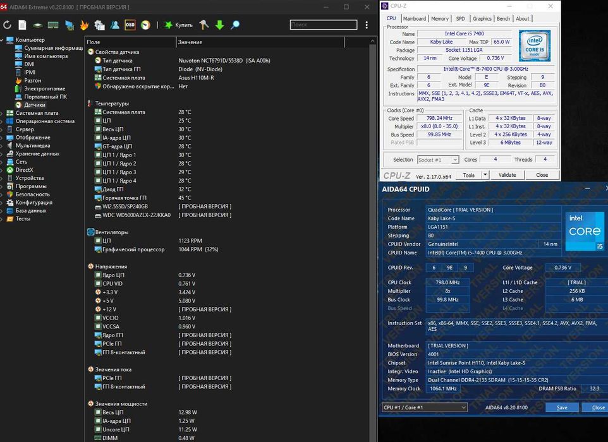Viewport: 608px width, 442px height.
Task: Select IPMI in the tree
Action: click(30, 73)
